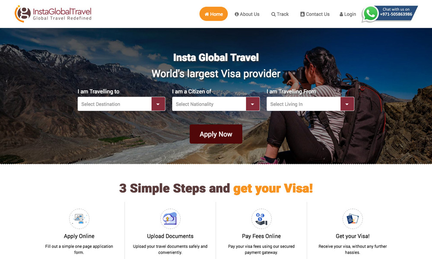Click the Select Destination field
Image resolution: width=432 pixels, height=259 pixels.
click(114, 104)
